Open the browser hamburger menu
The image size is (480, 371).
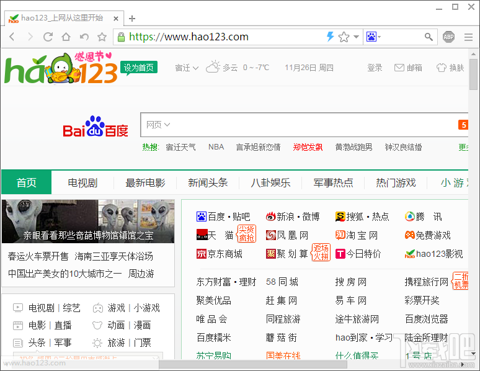[468, 37]
